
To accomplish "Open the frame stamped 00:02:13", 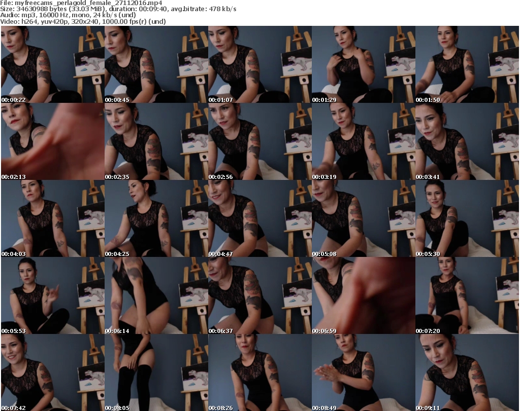I will (x=53, y=141).
